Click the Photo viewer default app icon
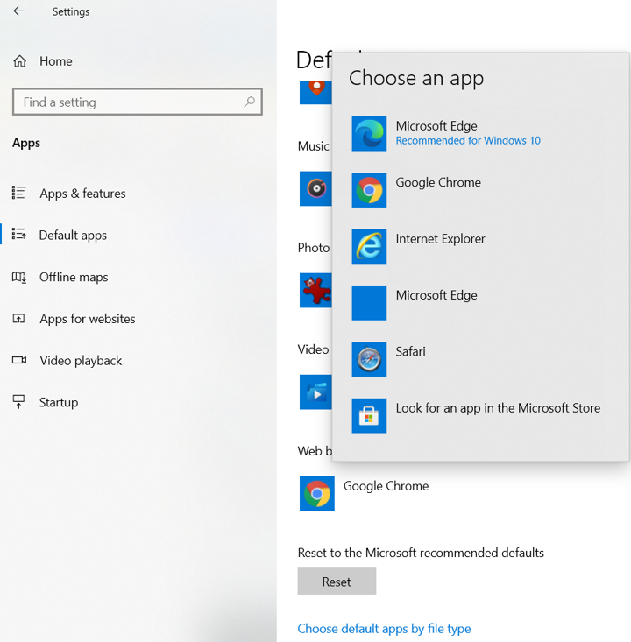Viewport: 631px width, 642px height. 315,290
